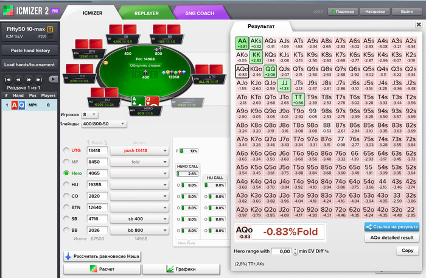The width and height of the screenshot is (426, 278).
Task: Click the red A card in hand list
Action: coord(15,105)
